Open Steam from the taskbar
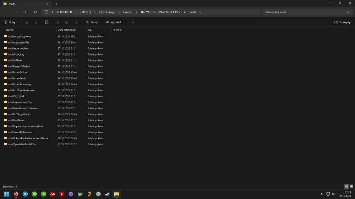The width and height of the screenshot is (355, 199). (107, 194)
